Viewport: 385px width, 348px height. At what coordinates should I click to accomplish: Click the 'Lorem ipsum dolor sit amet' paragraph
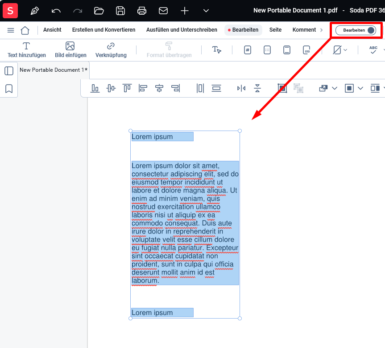point(185,223)
